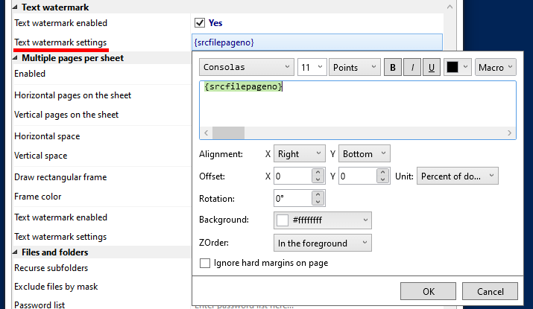Viewport: 533px width, 309px height.
Task: Open the Points unit dropdown
Action: [355, 67]
